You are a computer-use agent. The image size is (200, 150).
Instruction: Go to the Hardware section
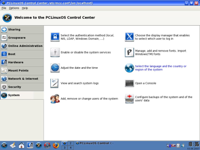22,62
